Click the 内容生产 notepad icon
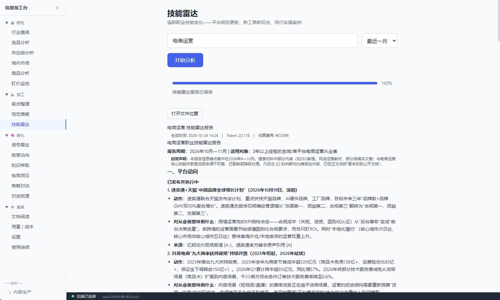The height and width of the screenshot is (300, 500). pyautogui.click(x=10, y=292)
